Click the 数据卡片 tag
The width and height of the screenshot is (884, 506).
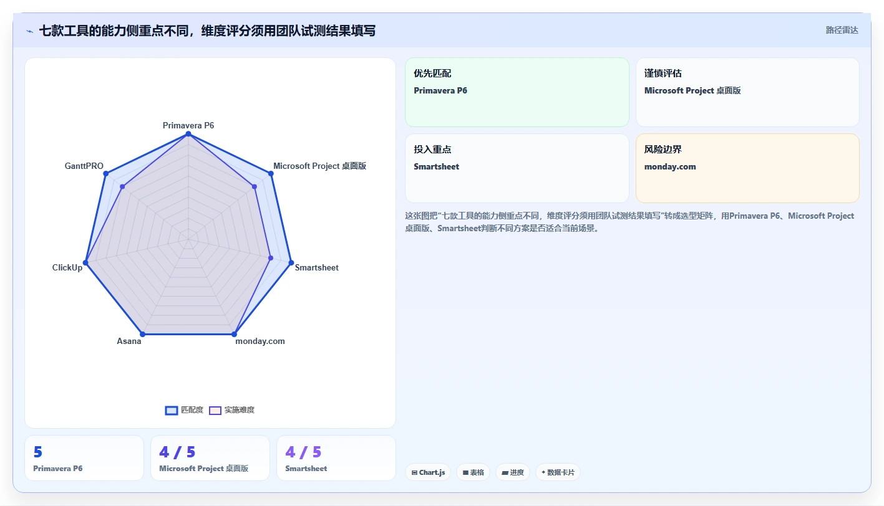558,472
